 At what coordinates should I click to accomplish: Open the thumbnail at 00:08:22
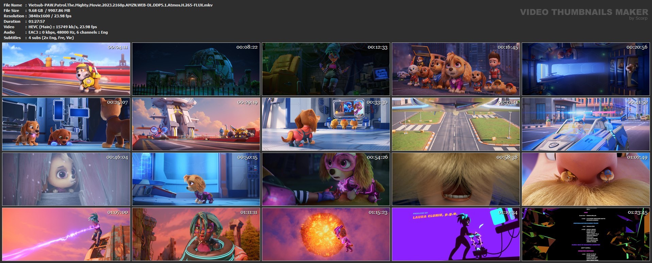(x=196, y=69)
